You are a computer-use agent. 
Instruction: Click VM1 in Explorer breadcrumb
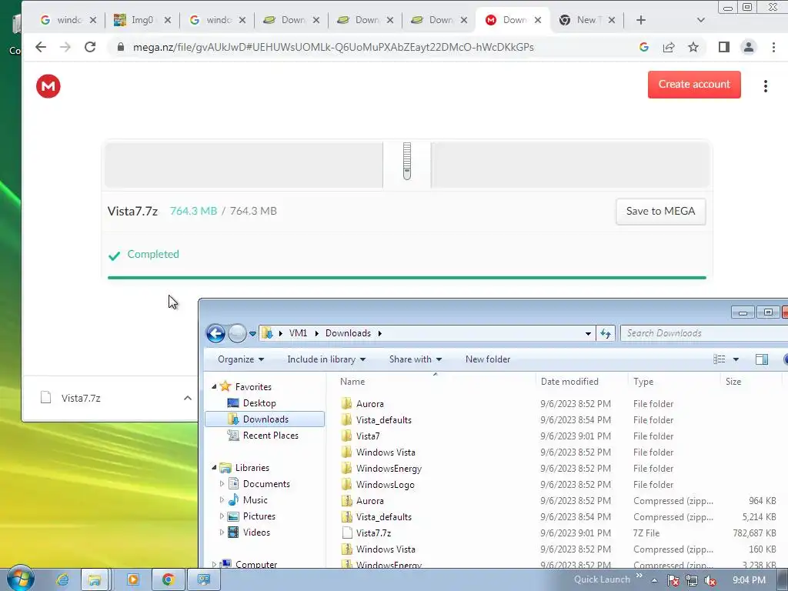click(x=298, y=333)
